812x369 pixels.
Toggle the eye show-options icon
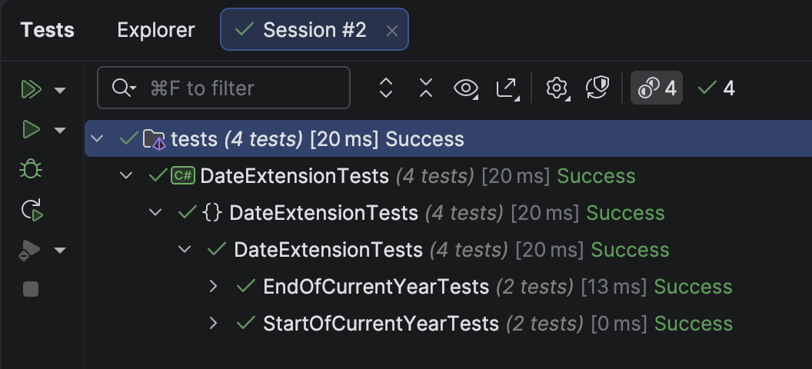pos(466,88)
